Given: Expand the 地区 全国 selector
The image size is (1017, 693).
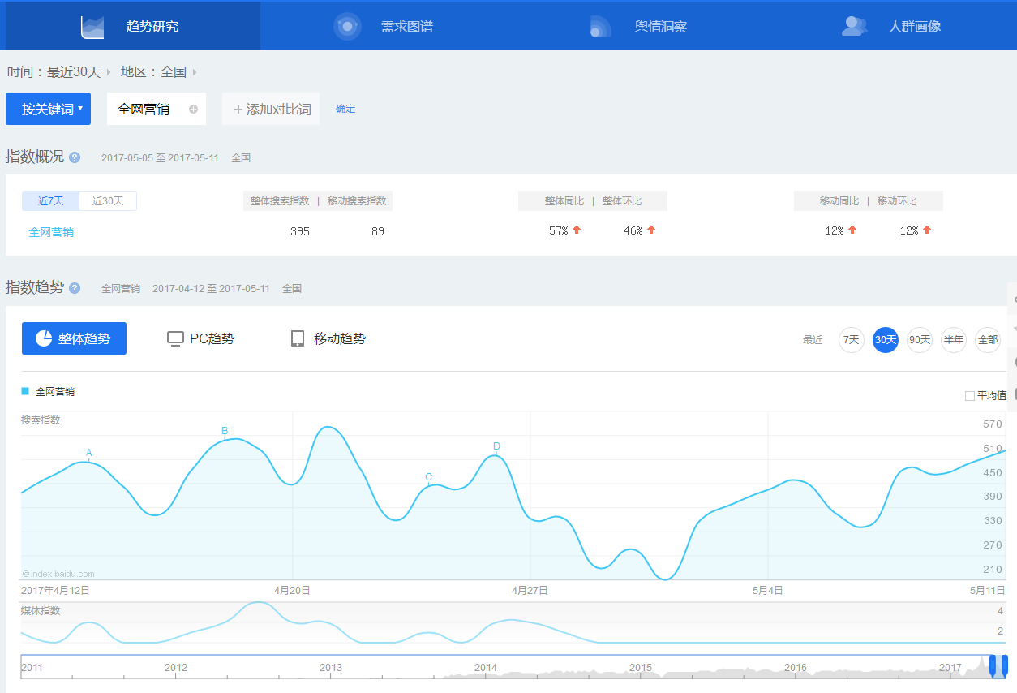Looking at the screenshot, I should (173, 72).
